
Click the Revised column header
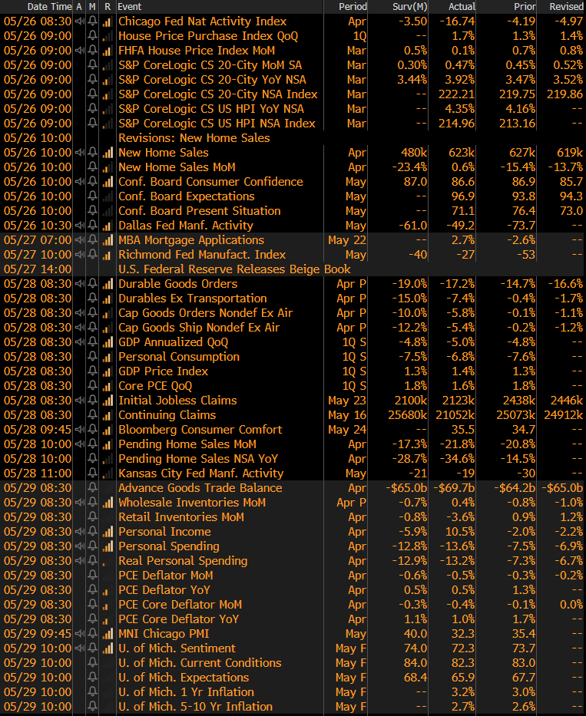click(x=566, y=7)
